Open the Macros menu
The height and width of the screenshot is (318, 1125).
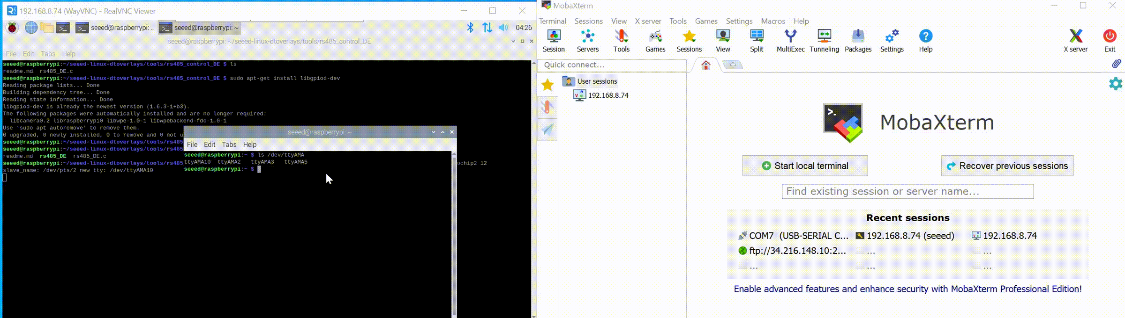click(773, 21)
